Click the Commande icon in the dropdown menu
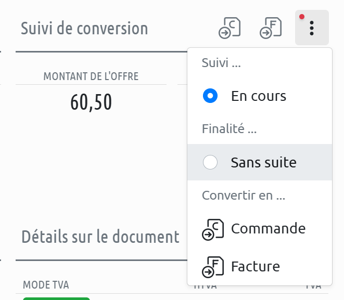 (x=212, y=229)
